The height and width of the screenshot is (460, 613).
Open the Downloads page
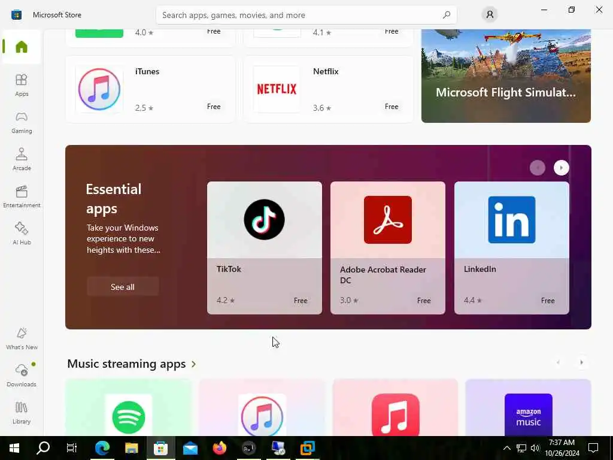tap(22, 376)
